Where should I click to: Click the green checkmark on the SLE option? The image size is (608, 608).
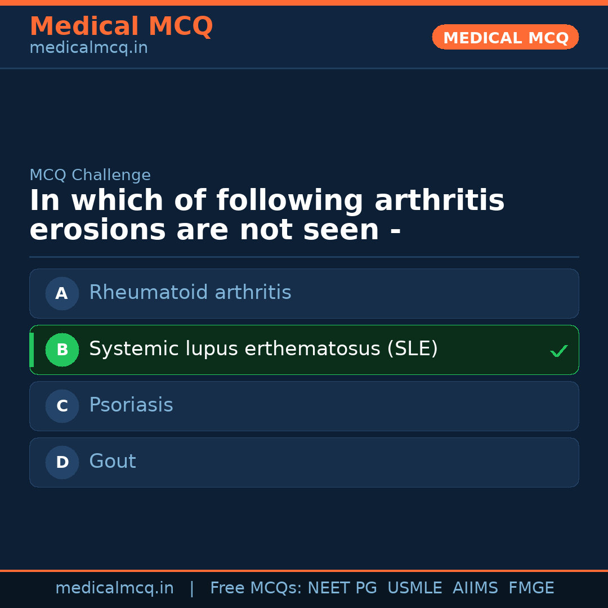point(558,351)
